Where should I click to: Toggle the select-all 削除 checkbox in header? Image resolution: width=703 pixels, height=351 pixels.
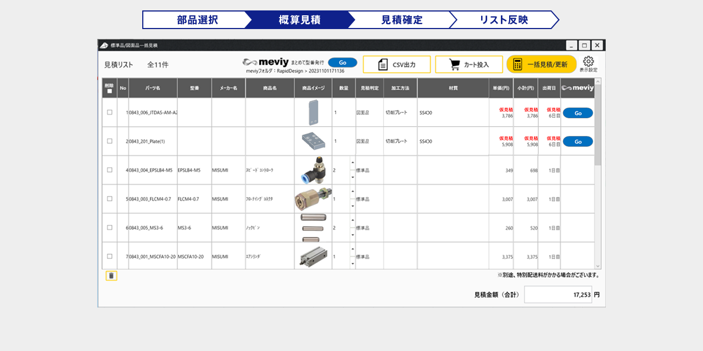coord(109,91)
